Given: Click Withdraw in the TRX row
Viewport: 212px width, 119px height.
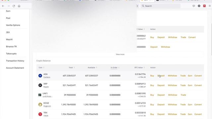Looking at the screenshot, I should [x=172, y=114].
